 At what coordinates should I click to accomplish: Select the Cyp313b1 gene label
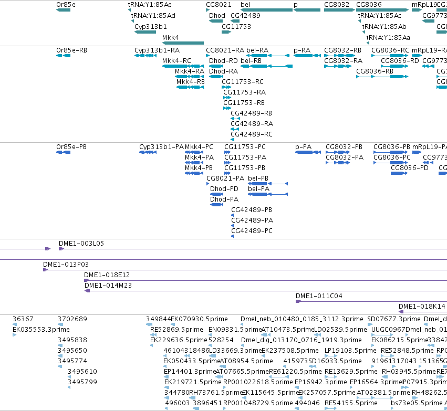[x=151, y=26]
